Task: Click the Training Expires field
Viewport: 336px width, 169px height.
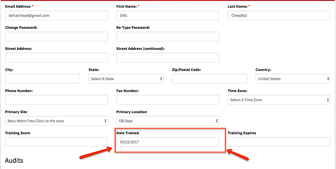Action: pyautogui.click(x=279, y=142)
